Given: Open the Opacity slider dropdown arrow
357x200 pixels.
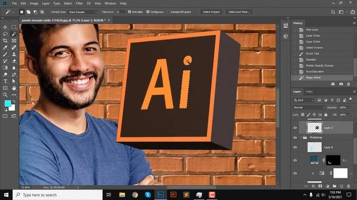Looking at the screenshot, I should point(350,107).
